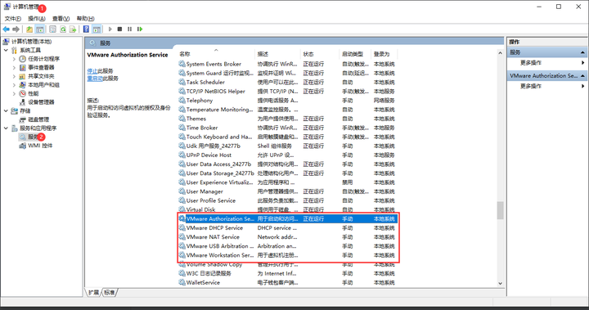Click the Start Service play icon
This screenshot has height=310, width=589.
(110, 29)
